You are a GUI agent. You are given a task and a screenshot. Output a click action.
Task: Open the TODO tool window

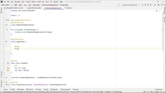[12, 89]
